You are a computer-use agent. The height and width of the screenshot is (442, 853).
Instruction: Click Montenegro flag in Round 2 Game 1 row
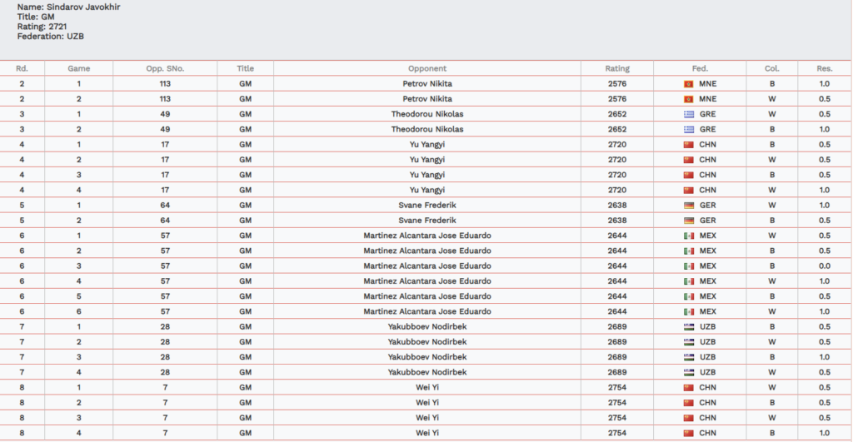click(688, 84)
